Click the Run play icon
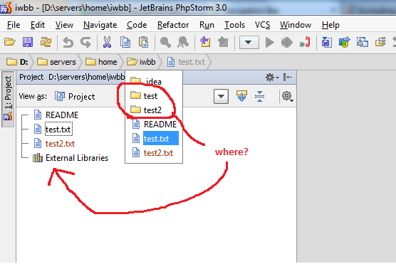 [270, 43]
